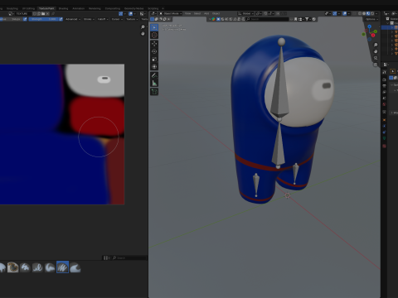Open the Add menu in 3D viewport header

pos(206,13)
